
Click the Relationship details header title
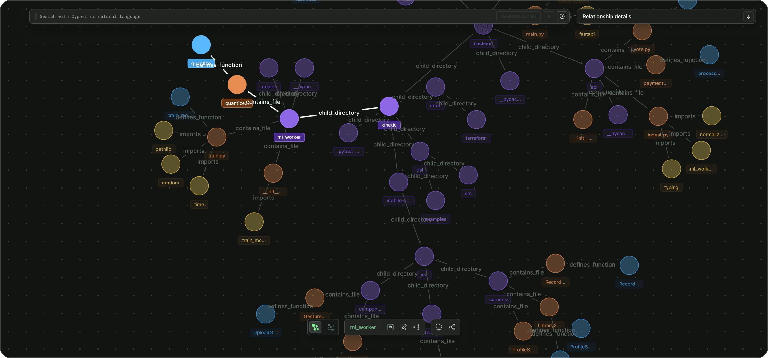[607, 16]
